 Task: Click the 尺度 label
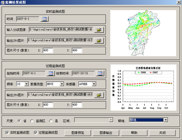pos(10,121)
